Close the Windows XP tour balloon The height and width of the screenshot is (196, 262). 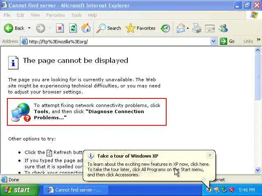click(210, 155)
